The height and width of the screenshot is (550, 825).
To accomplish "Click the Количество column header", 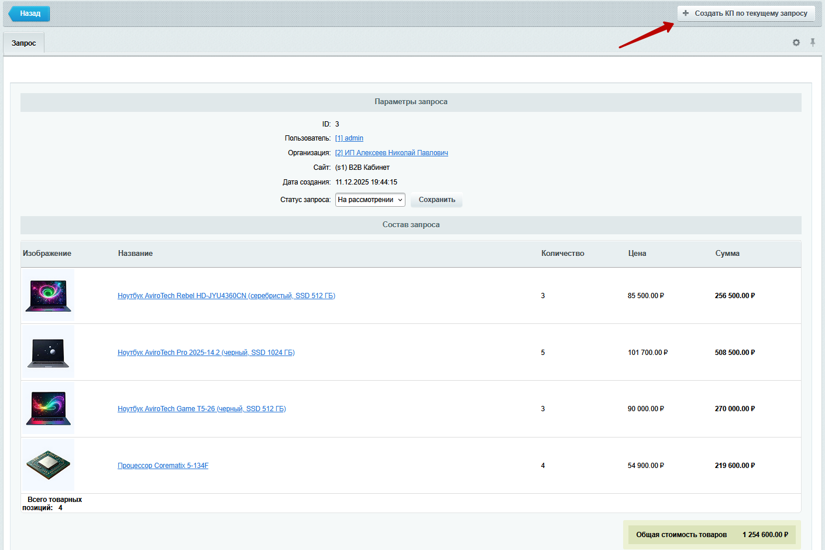I will [x=562, y=254].
